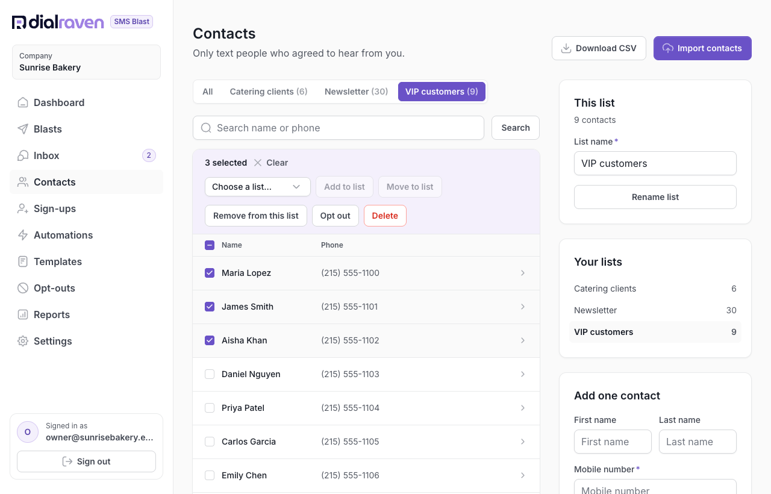Viewport: 771px width, 494px height.
Task: Click the inbox unread badge showing 2
Action: [x=149, y=155]
